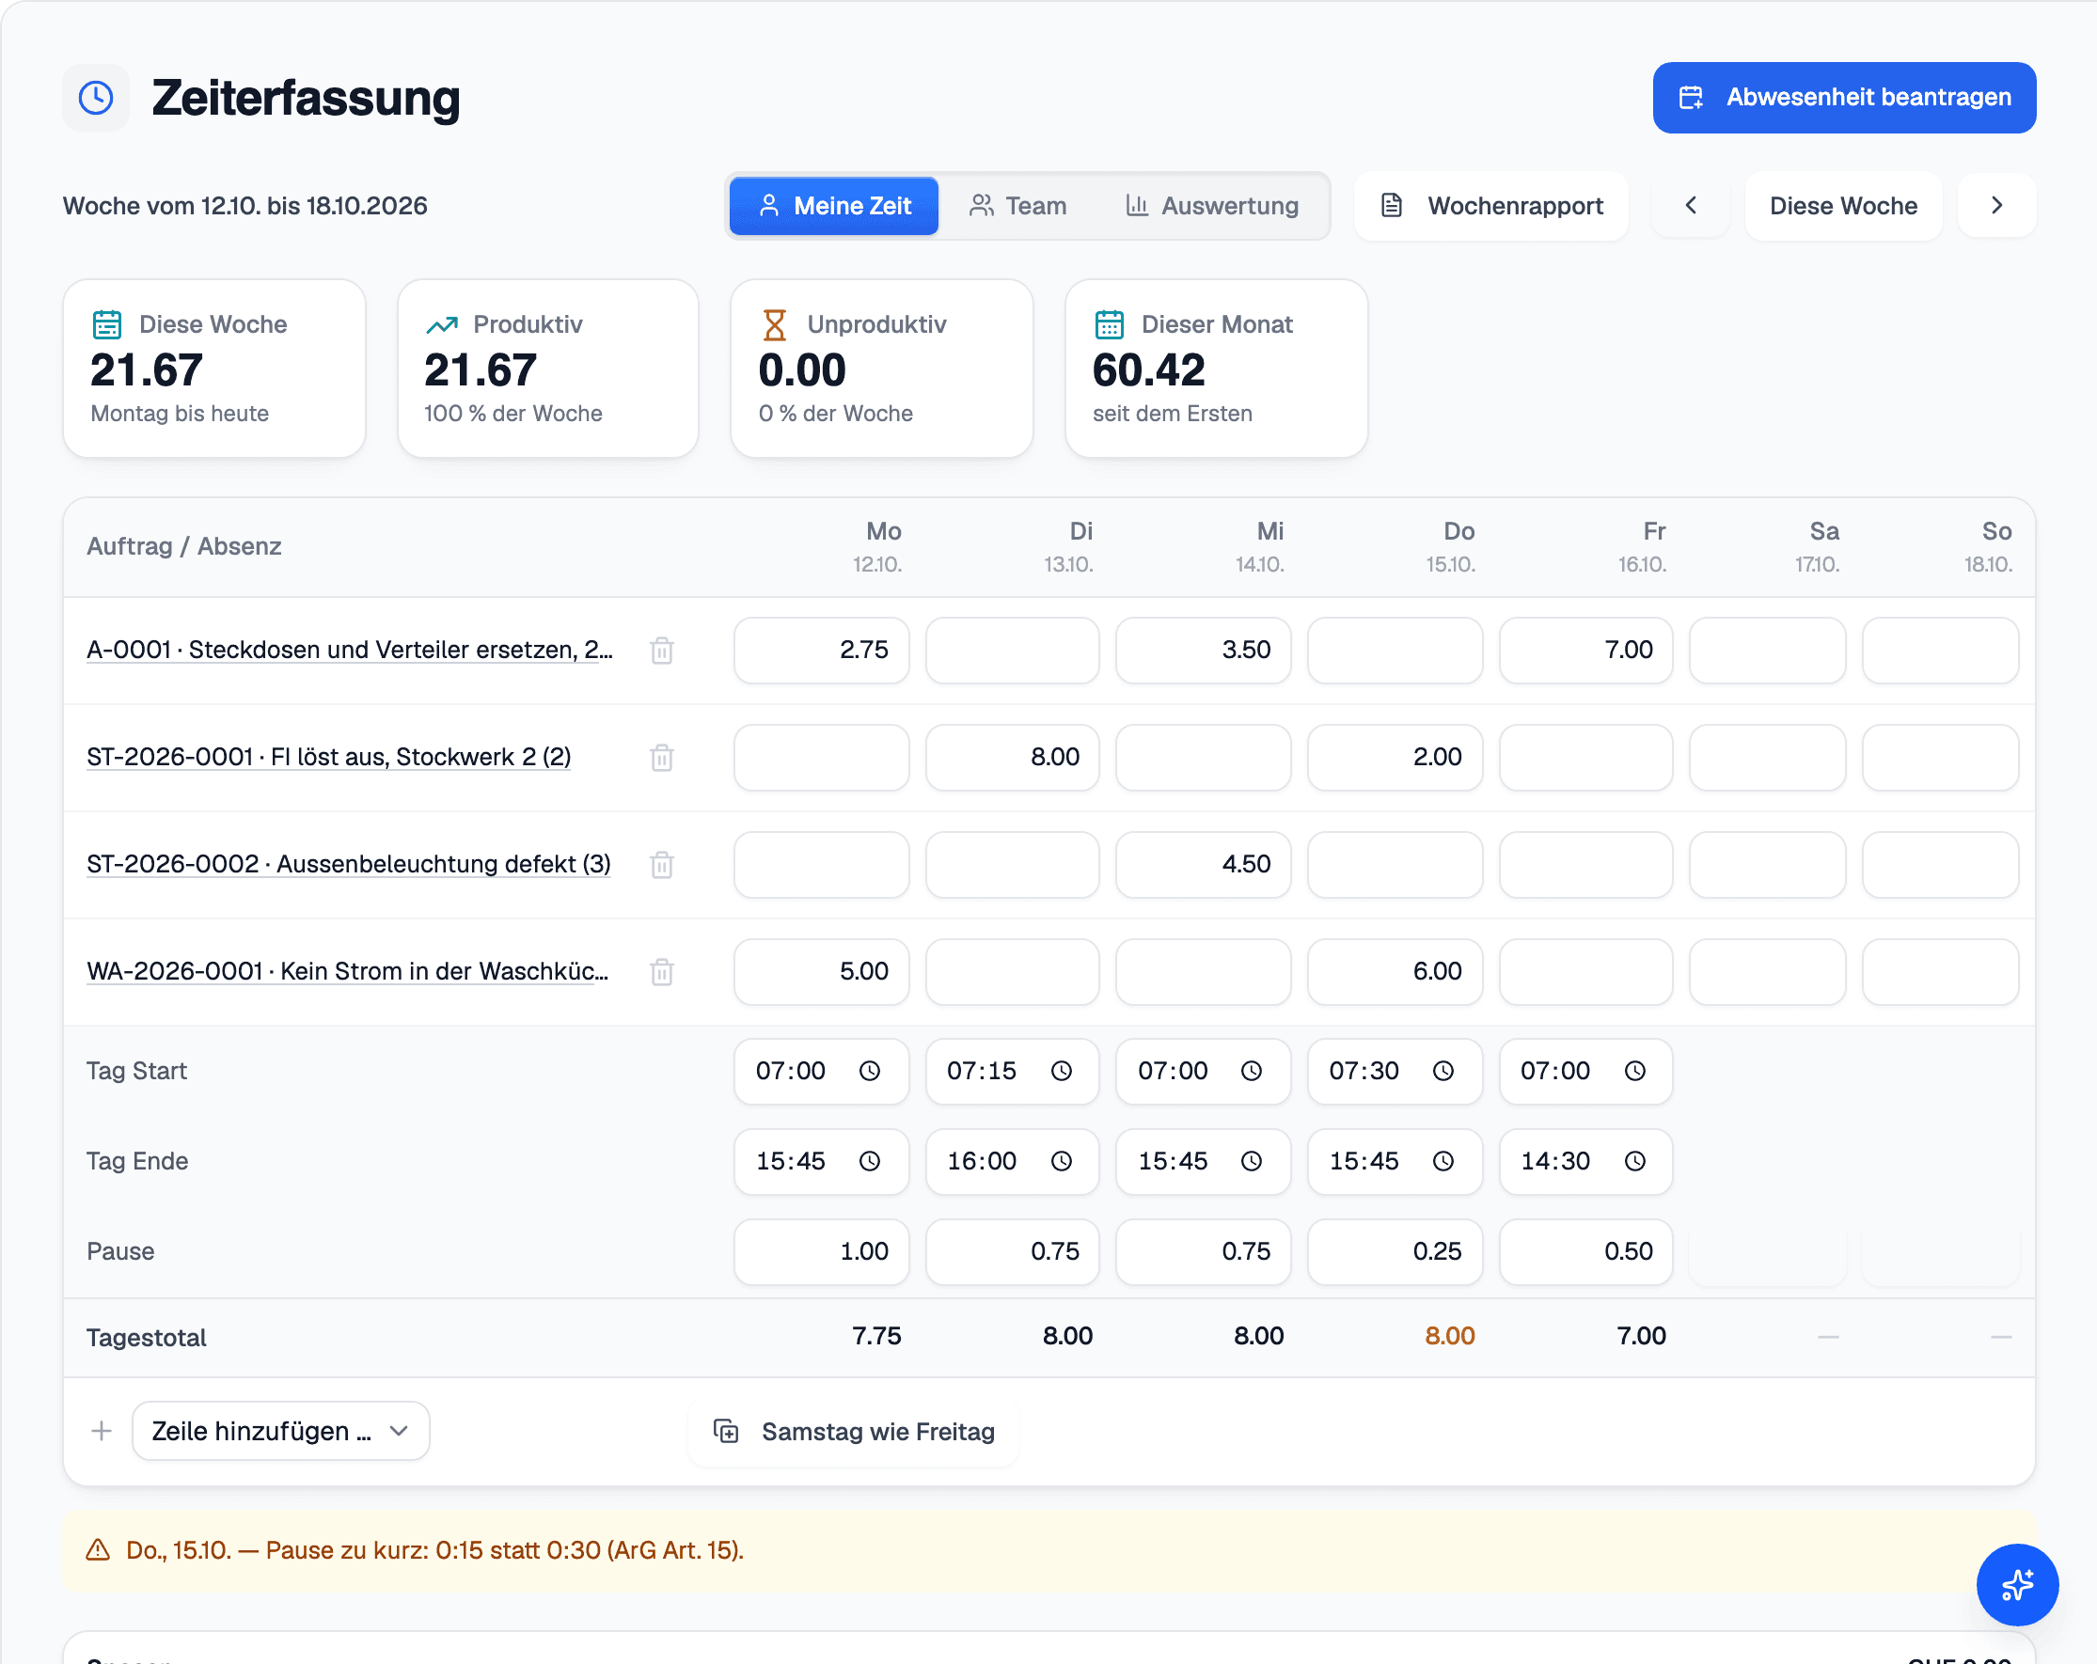Expand the Zeile hinzufügen dropdown
2097x1664 pixels.
point(281,1431)
